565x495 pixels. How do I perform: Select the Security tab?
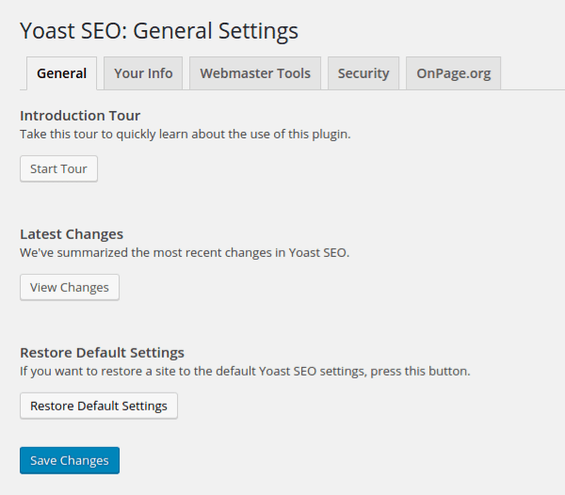[363, 73]
